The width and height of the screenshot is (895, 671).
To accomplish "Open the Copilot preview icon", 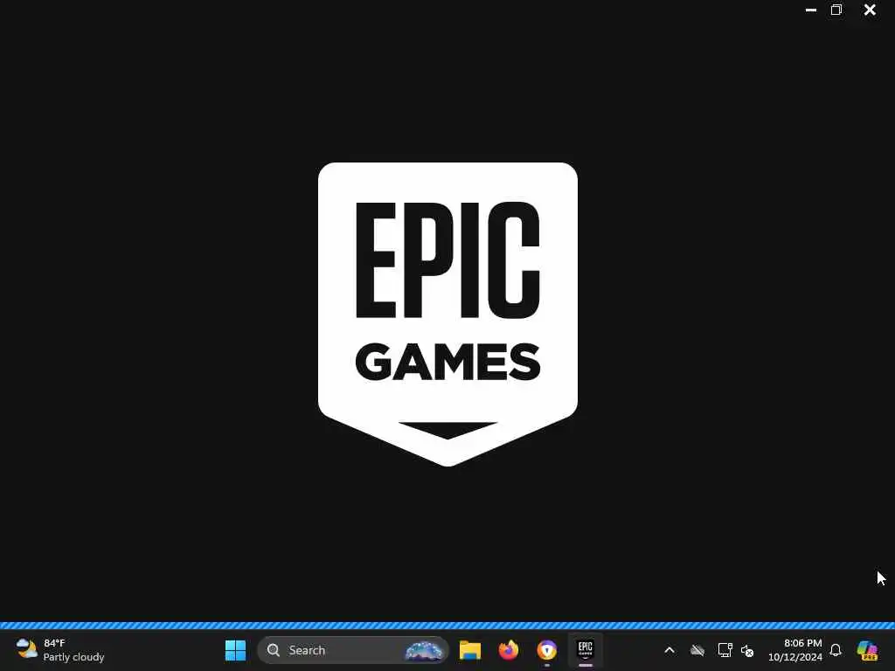I will point(867,650).
